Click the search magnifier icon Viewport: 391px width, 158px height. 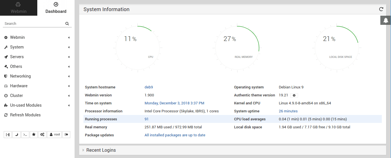tap(67, 24)
